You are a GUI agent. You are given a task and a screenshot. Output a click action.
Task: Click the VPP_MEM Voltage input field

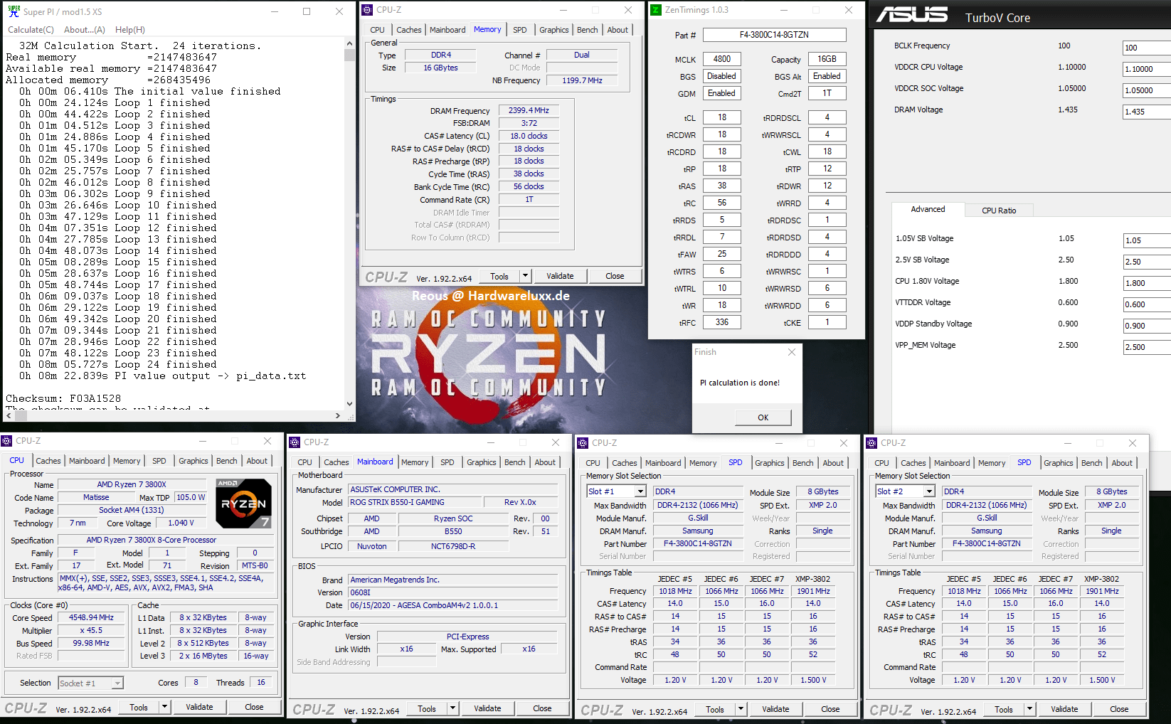pos(1146,347)
